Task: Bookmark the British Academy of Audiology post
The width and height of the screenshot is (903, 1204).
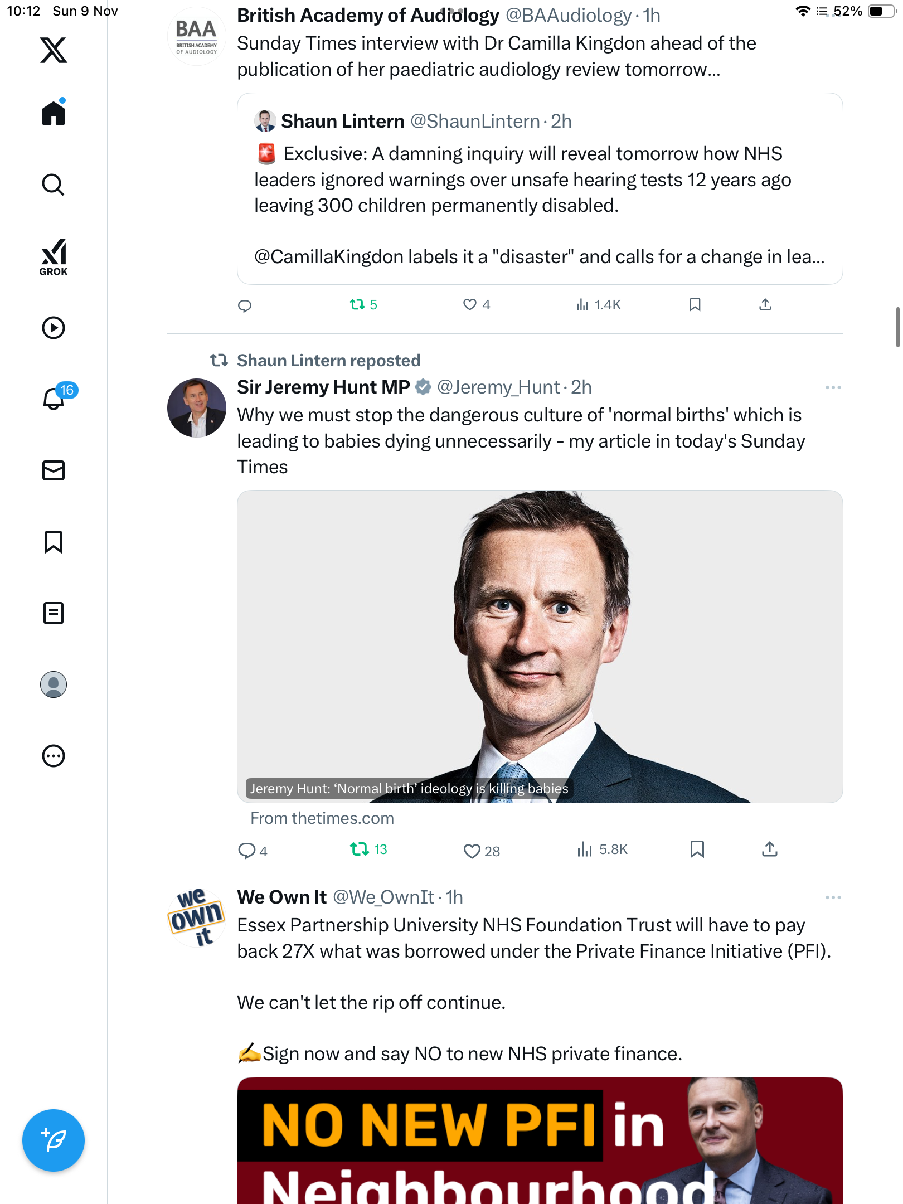Action: point(695,304)
